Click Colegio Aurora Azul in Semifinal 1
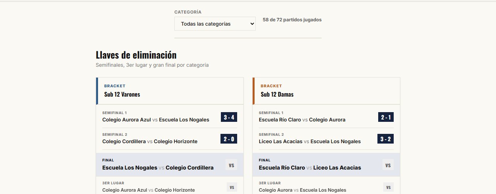This screenshot has width=496, height=194. 127,120
